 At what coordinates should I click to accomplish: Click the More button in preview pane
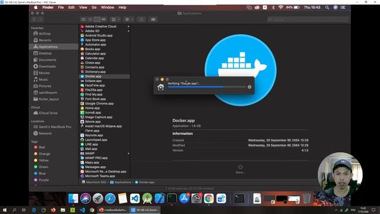pos(240,169)
